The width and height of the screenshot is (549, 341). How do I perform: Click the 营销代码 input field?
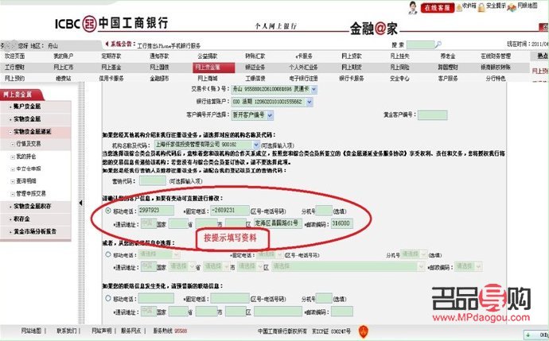153,180
